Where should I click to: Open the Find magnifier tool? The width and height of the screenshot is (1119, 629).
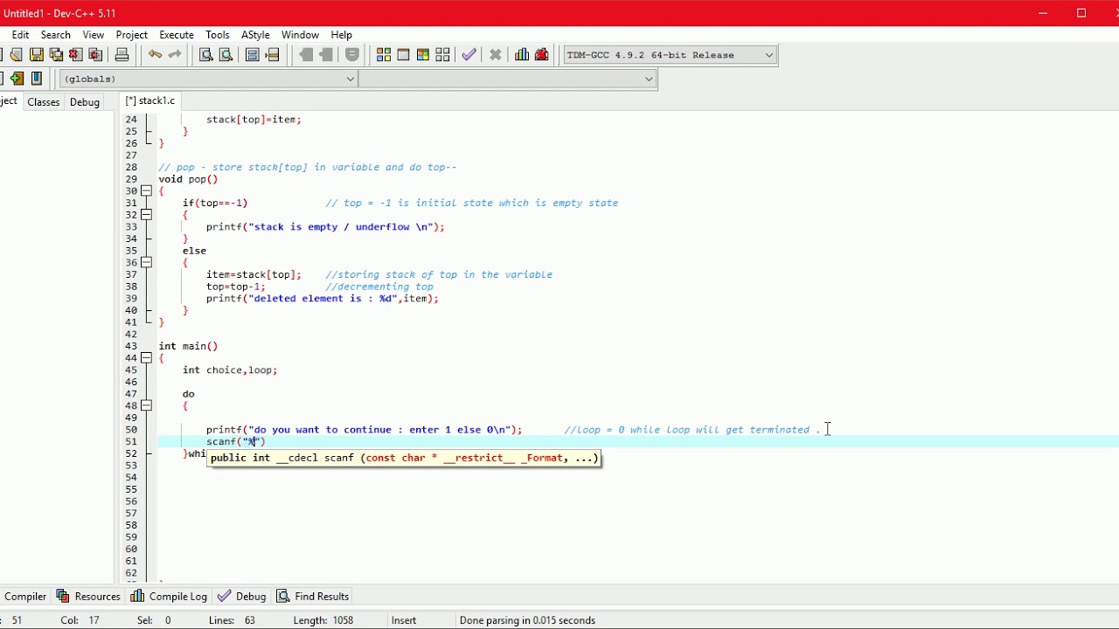click(206, 55)
